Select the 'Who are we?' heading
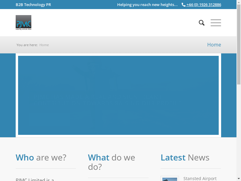Viewport: 241px width, 181px height. point(41,157)
